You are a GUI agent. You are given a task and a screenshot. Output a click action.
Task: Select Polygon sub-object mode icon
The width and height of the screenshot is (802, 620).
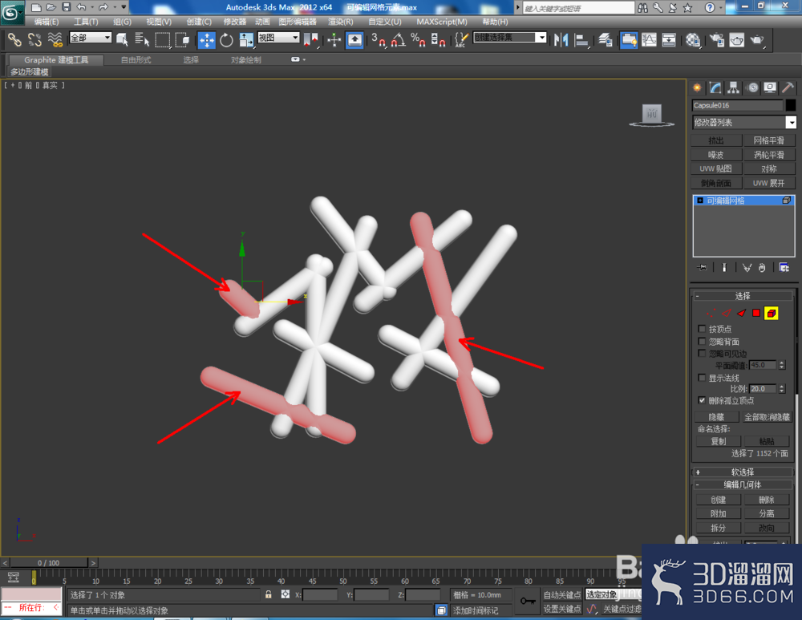[756, 313]
